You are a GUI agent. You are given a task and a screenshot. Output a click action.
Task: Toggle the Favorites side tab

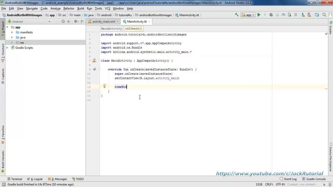pos(3,135)
